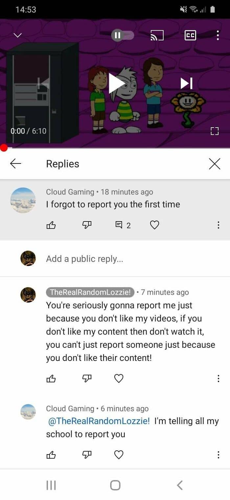Toggle the autoplay switch in player
Viewport: 230px width, 500px height.
coord(123,35)
